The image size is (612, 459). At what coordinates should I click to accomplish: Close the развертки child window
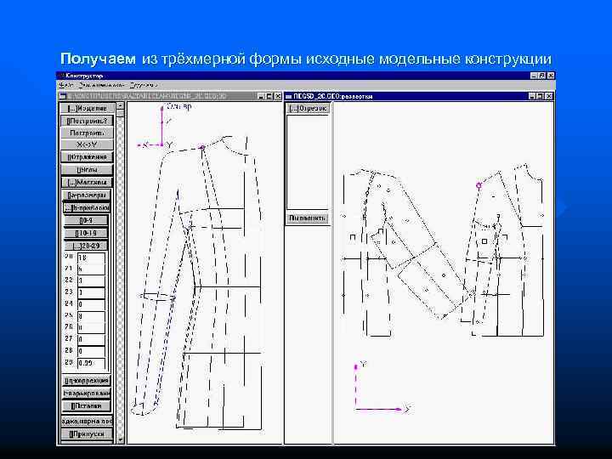(x=549, y=96)
